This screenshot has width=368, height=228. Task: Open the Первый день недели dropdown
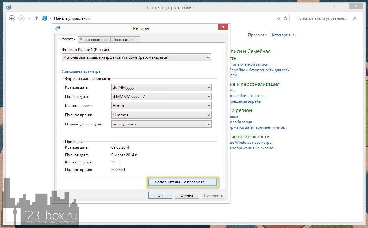tap(208, 124)
